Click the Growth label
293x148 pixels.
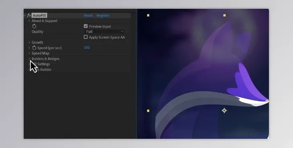tap(37, 42)
